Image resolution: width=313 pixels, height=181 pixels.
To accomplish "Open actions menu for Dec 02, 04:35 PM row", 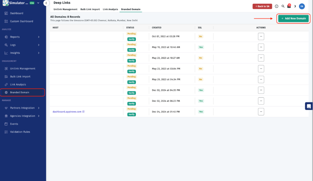I will 261,90.
